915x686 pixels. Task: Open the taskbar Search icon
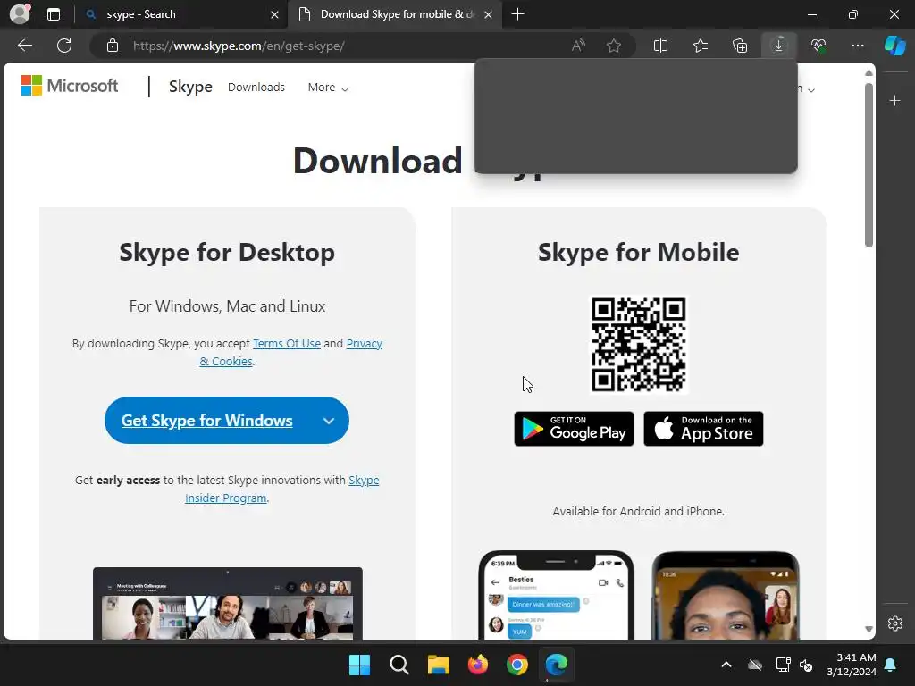tap(399, 665)
